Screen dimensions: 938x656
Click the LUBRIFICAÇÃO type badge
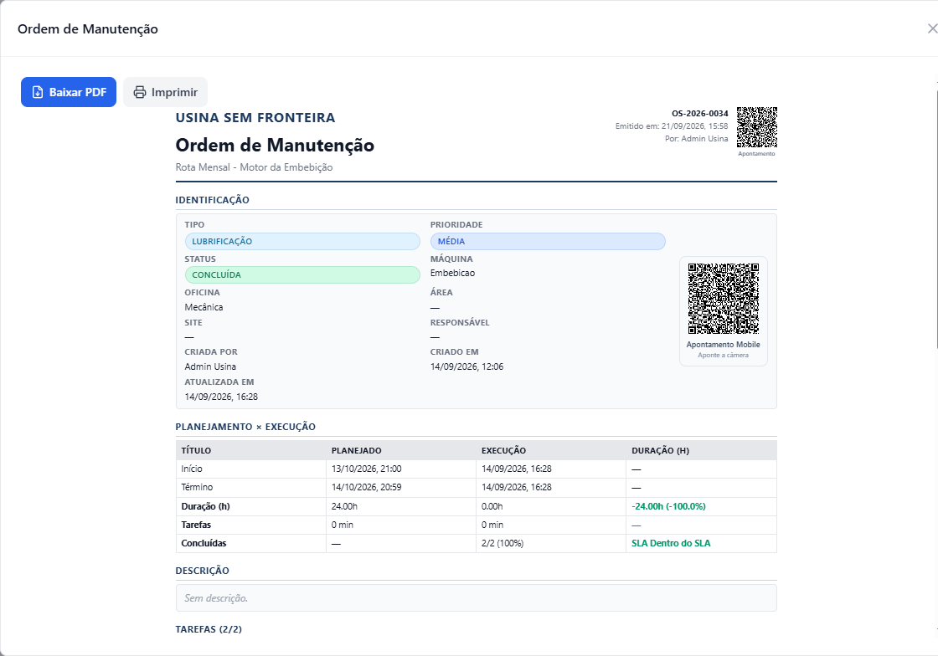point(302,241)
